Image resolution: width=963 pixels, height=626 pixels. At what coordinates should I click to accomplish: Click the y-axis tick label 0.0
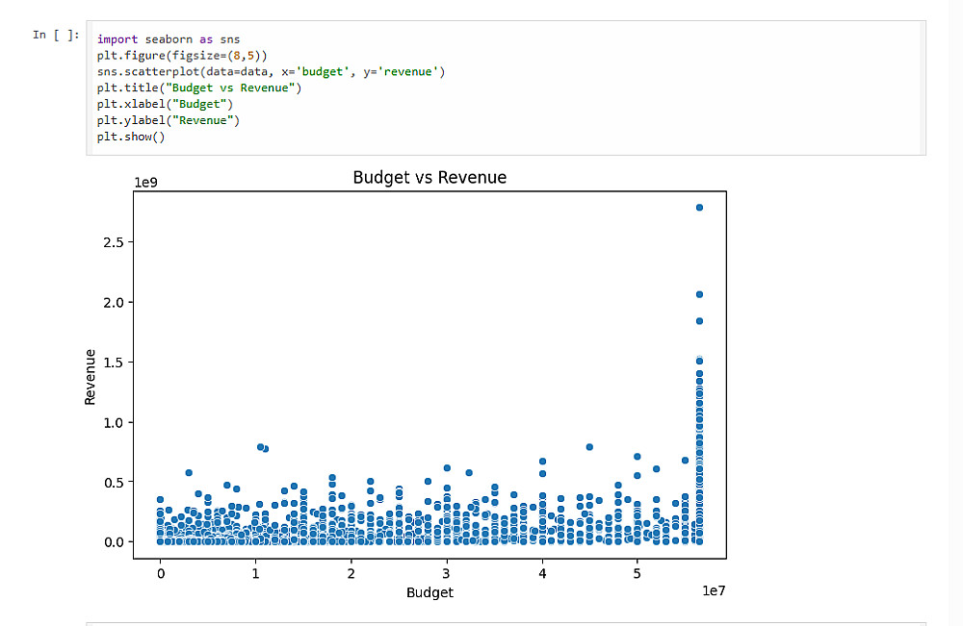[x=114, y=542]
